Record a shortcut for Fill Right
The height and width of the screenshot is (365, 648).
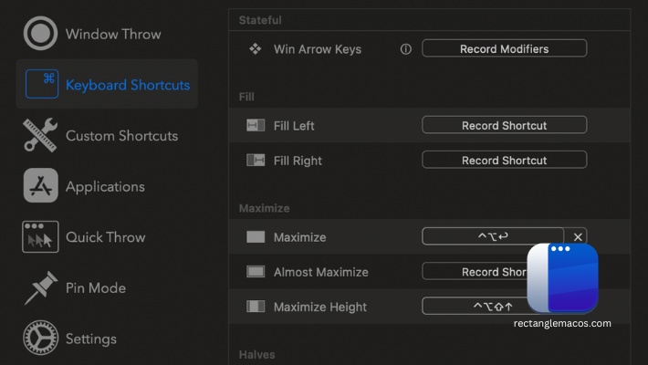coord(504,160)
